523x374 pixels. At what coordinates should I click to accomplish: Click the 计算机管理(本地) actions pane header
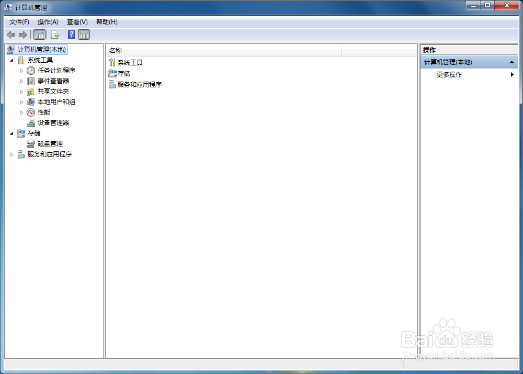469,62
